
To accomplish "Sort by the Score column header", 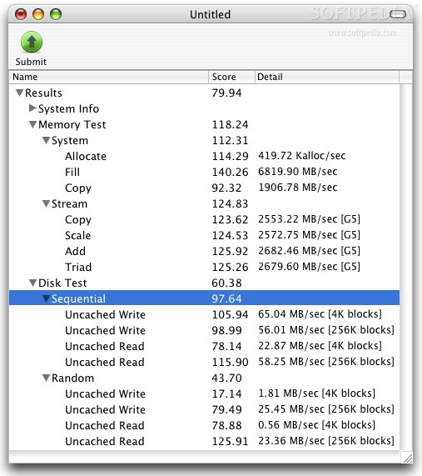I will click(231, 77).
